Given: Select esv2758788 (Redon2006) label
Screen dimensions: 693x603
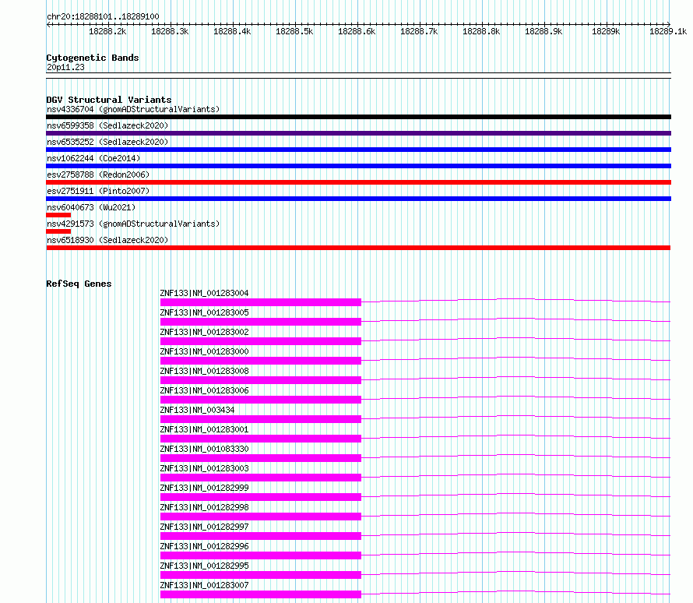Looking at the screenshot, I should tap(98, 175).
